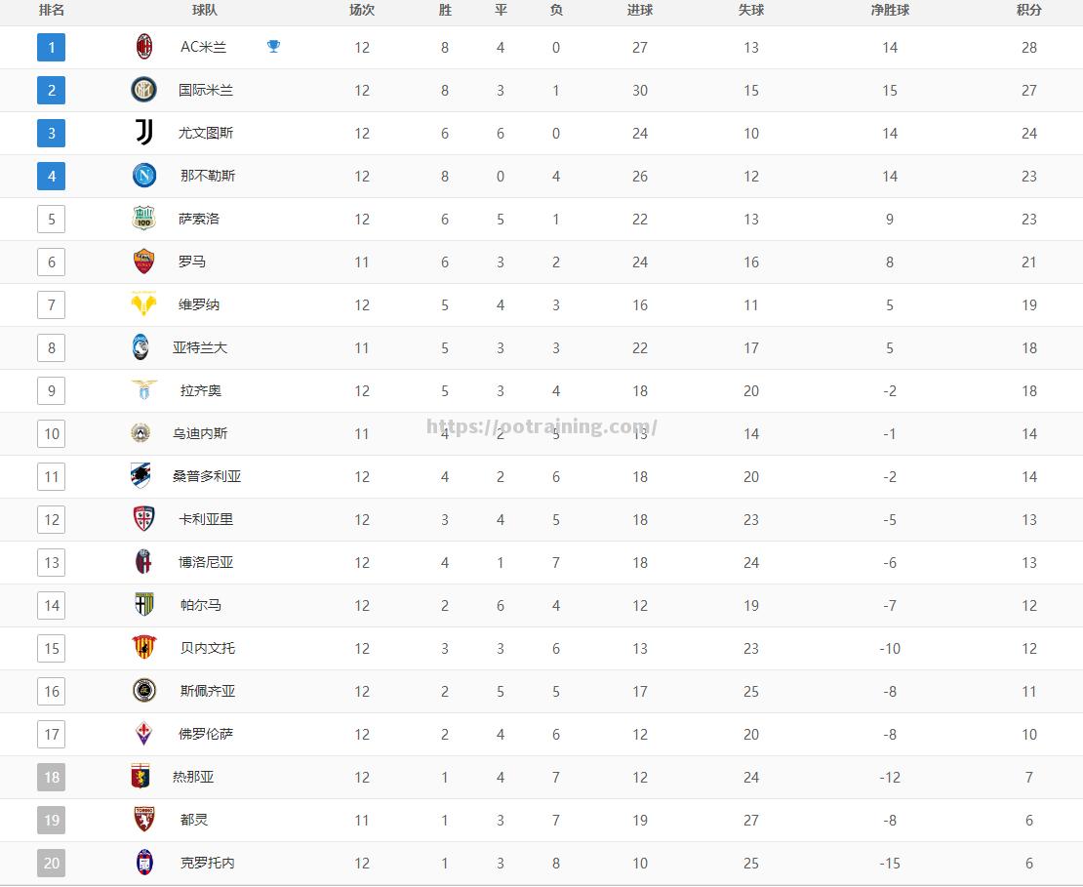Open the 国际米兰 team name link

tap(206, 90)
